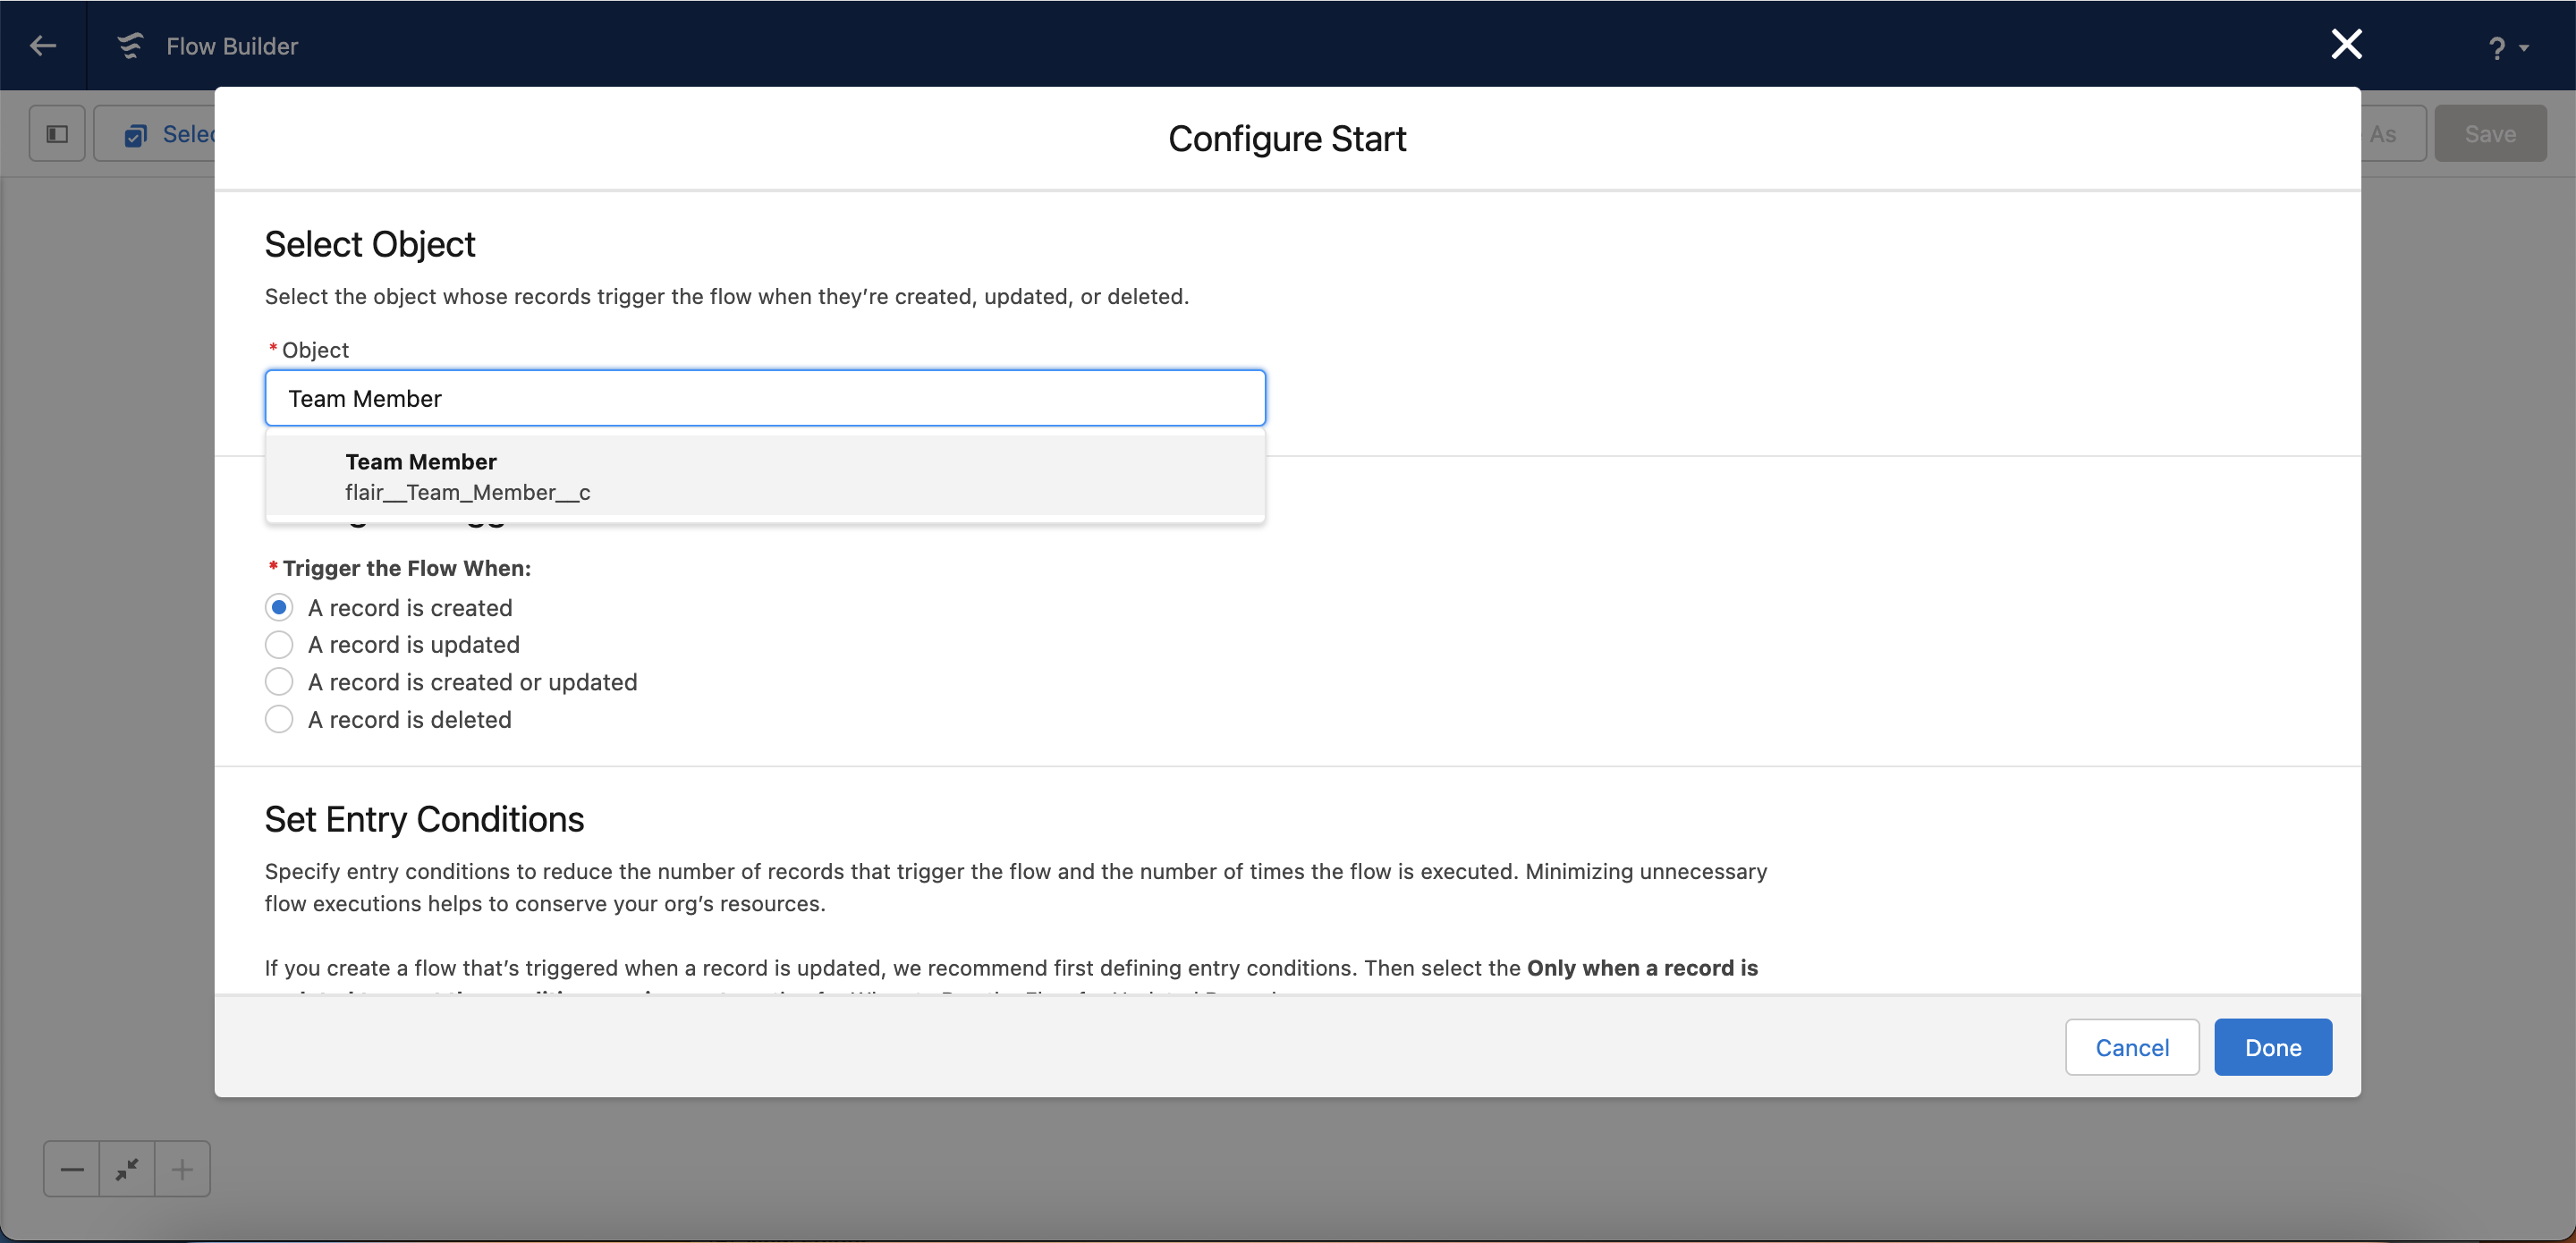Click the Flow Builder logo icon
2576x1243 pixels.
click(x=130, y=46)
